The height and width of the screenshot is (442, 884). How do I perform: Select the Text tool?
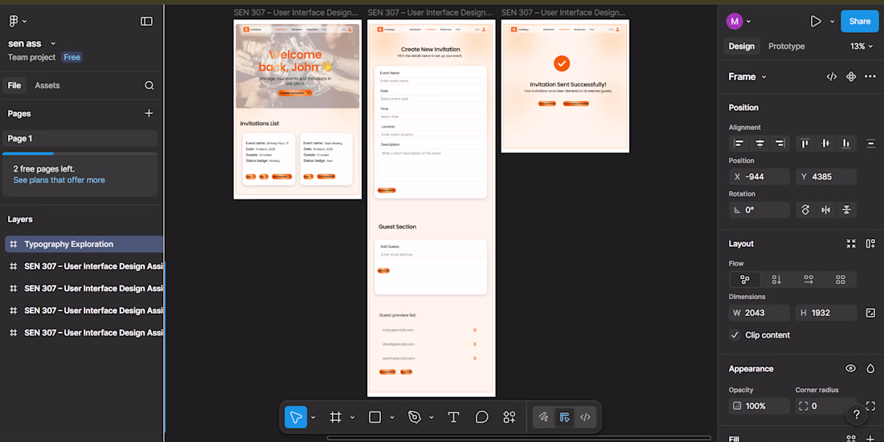click(x=453, y=417)
